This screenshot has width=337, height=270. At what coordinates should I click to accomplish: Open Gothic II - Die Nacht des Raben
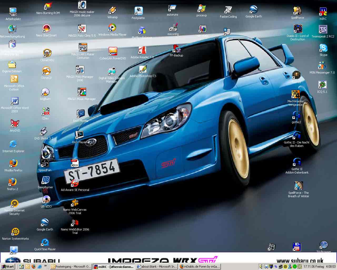[296, 136]
